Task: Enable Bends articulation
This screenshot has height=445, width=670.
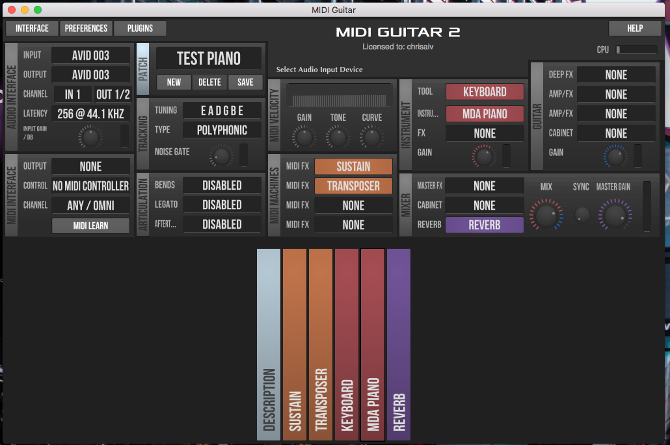Action: pyautogui.click(x=222, y=185)
